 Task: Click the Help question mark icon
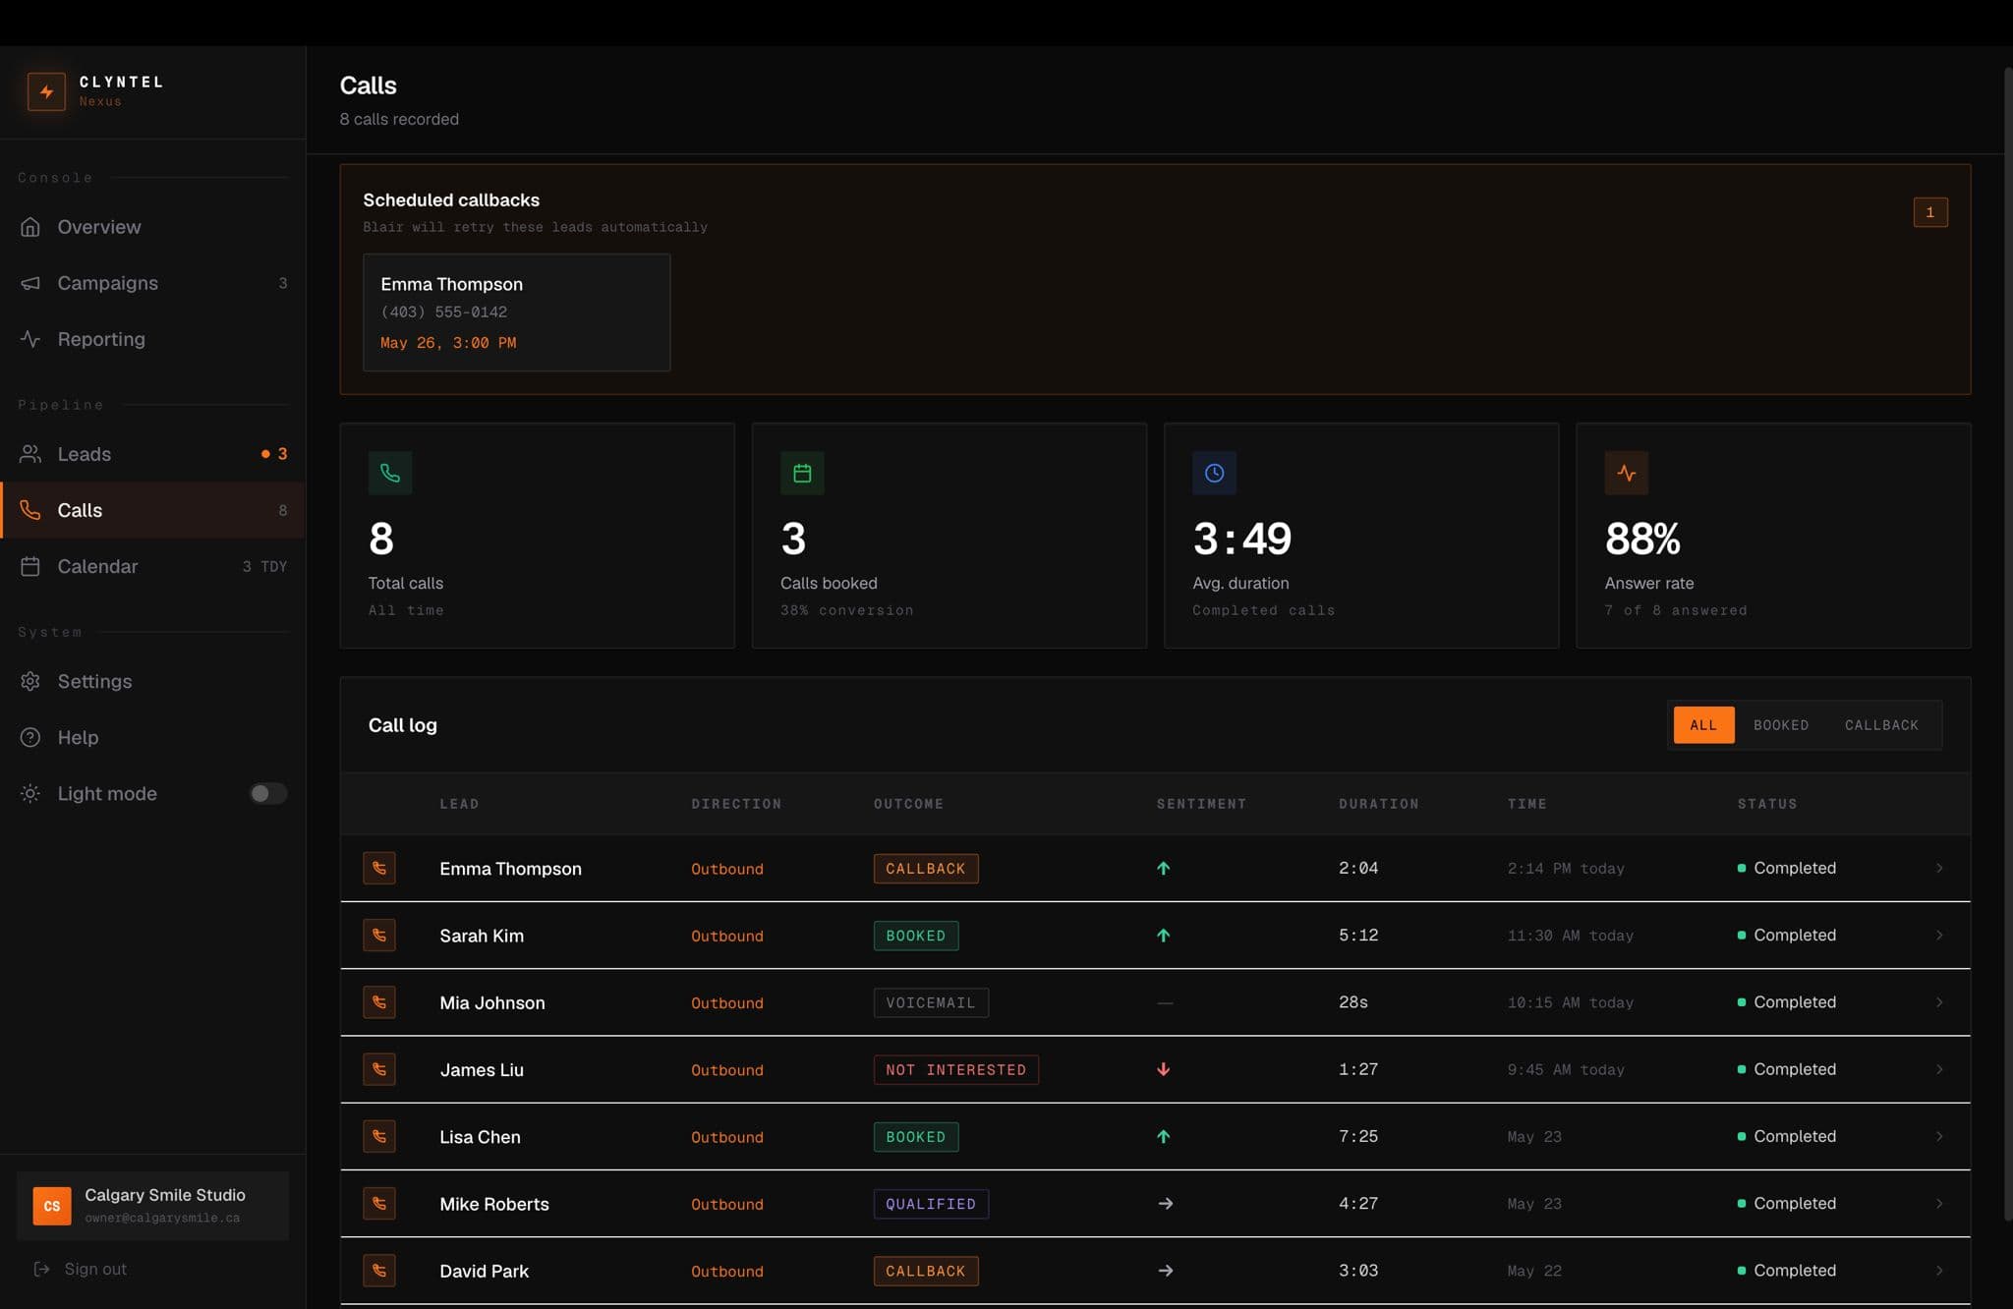30,737
